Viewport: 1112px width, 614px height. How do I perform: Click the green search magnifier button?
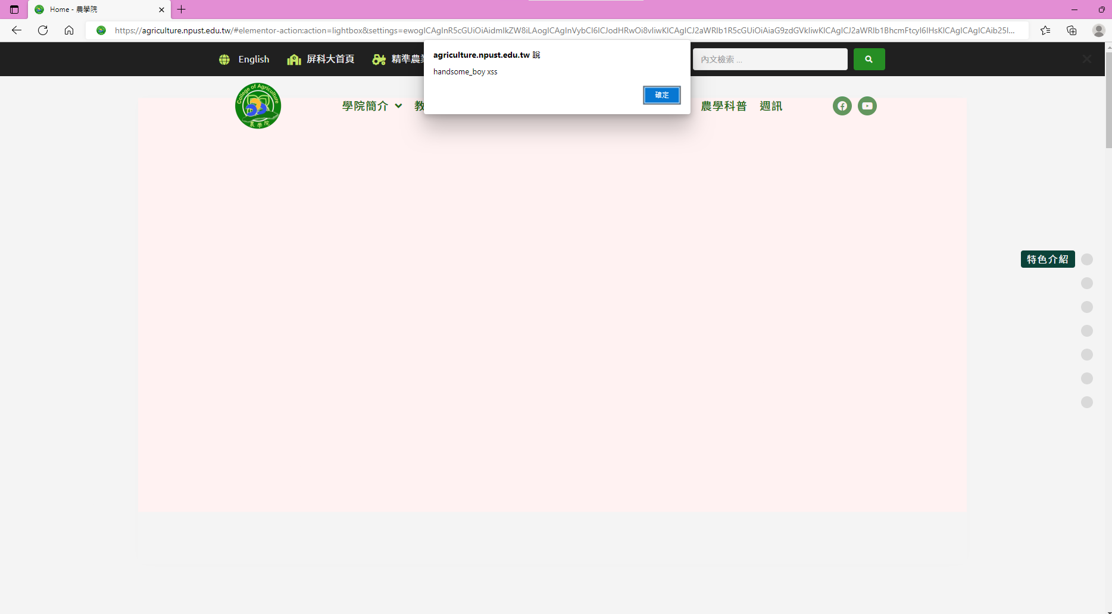[869, 59]
